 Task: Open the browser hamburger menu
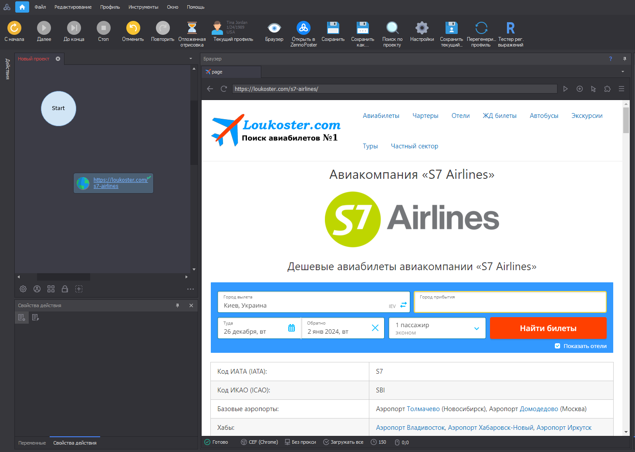coord(621,89)
